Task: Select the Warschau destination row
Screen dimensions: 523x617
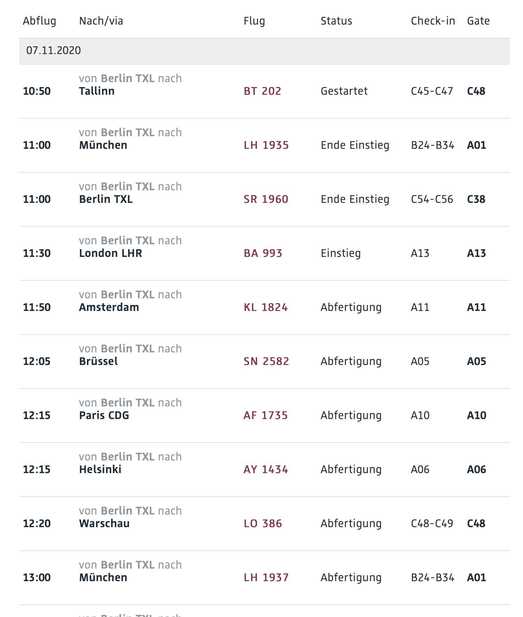Action: tap(265, 524)
